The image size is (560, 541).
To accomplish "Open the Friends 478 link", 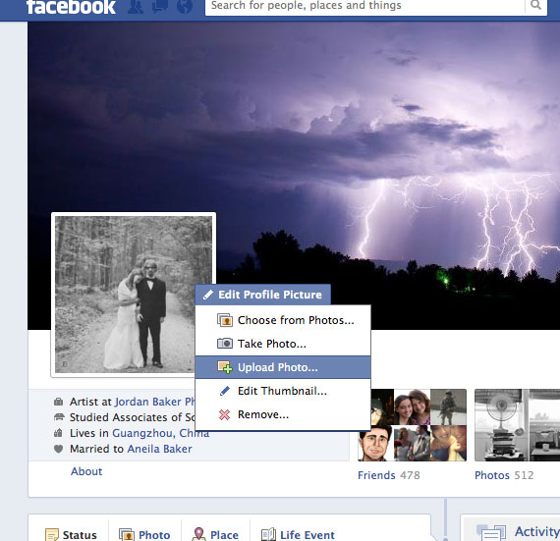I will (x=389, y=475).
